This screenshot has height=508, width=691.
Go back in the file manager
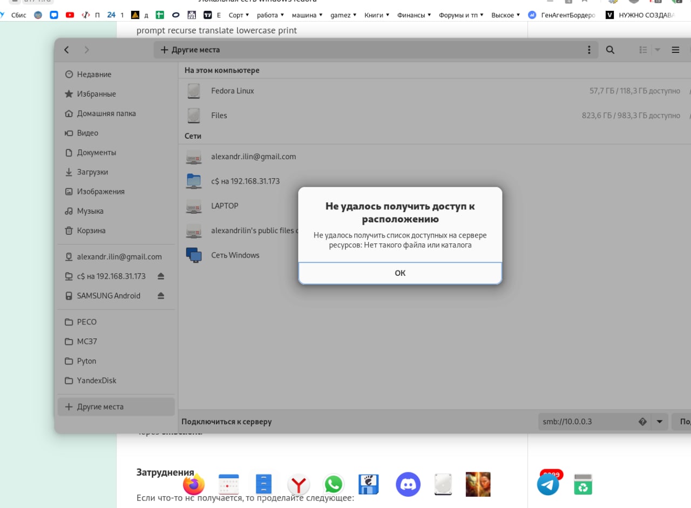66,50
